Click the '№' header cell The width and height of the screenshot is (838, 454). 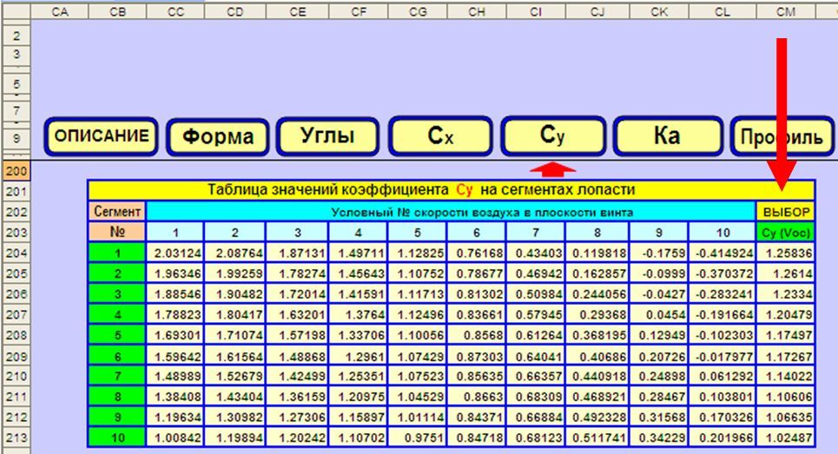[x=117, y=233]
